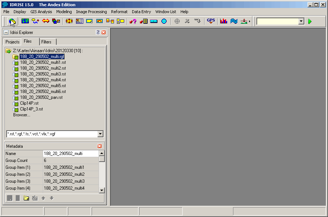The width and height of the screenshot is (328, 217).
Task: Click the greyed save disk icon below Metadata
Action: (9, 198)
